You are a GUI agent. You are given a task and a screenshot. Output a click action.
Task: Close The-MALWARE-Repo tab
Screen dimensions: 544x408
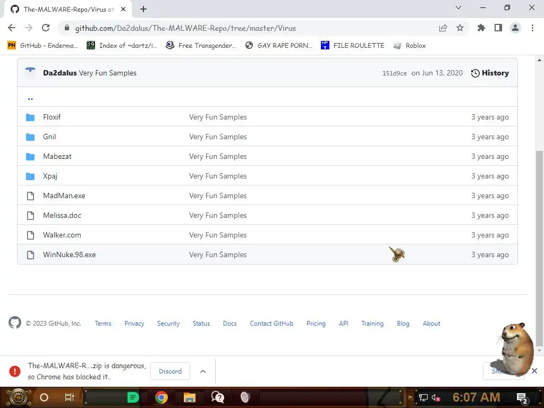tap(123, 10)
